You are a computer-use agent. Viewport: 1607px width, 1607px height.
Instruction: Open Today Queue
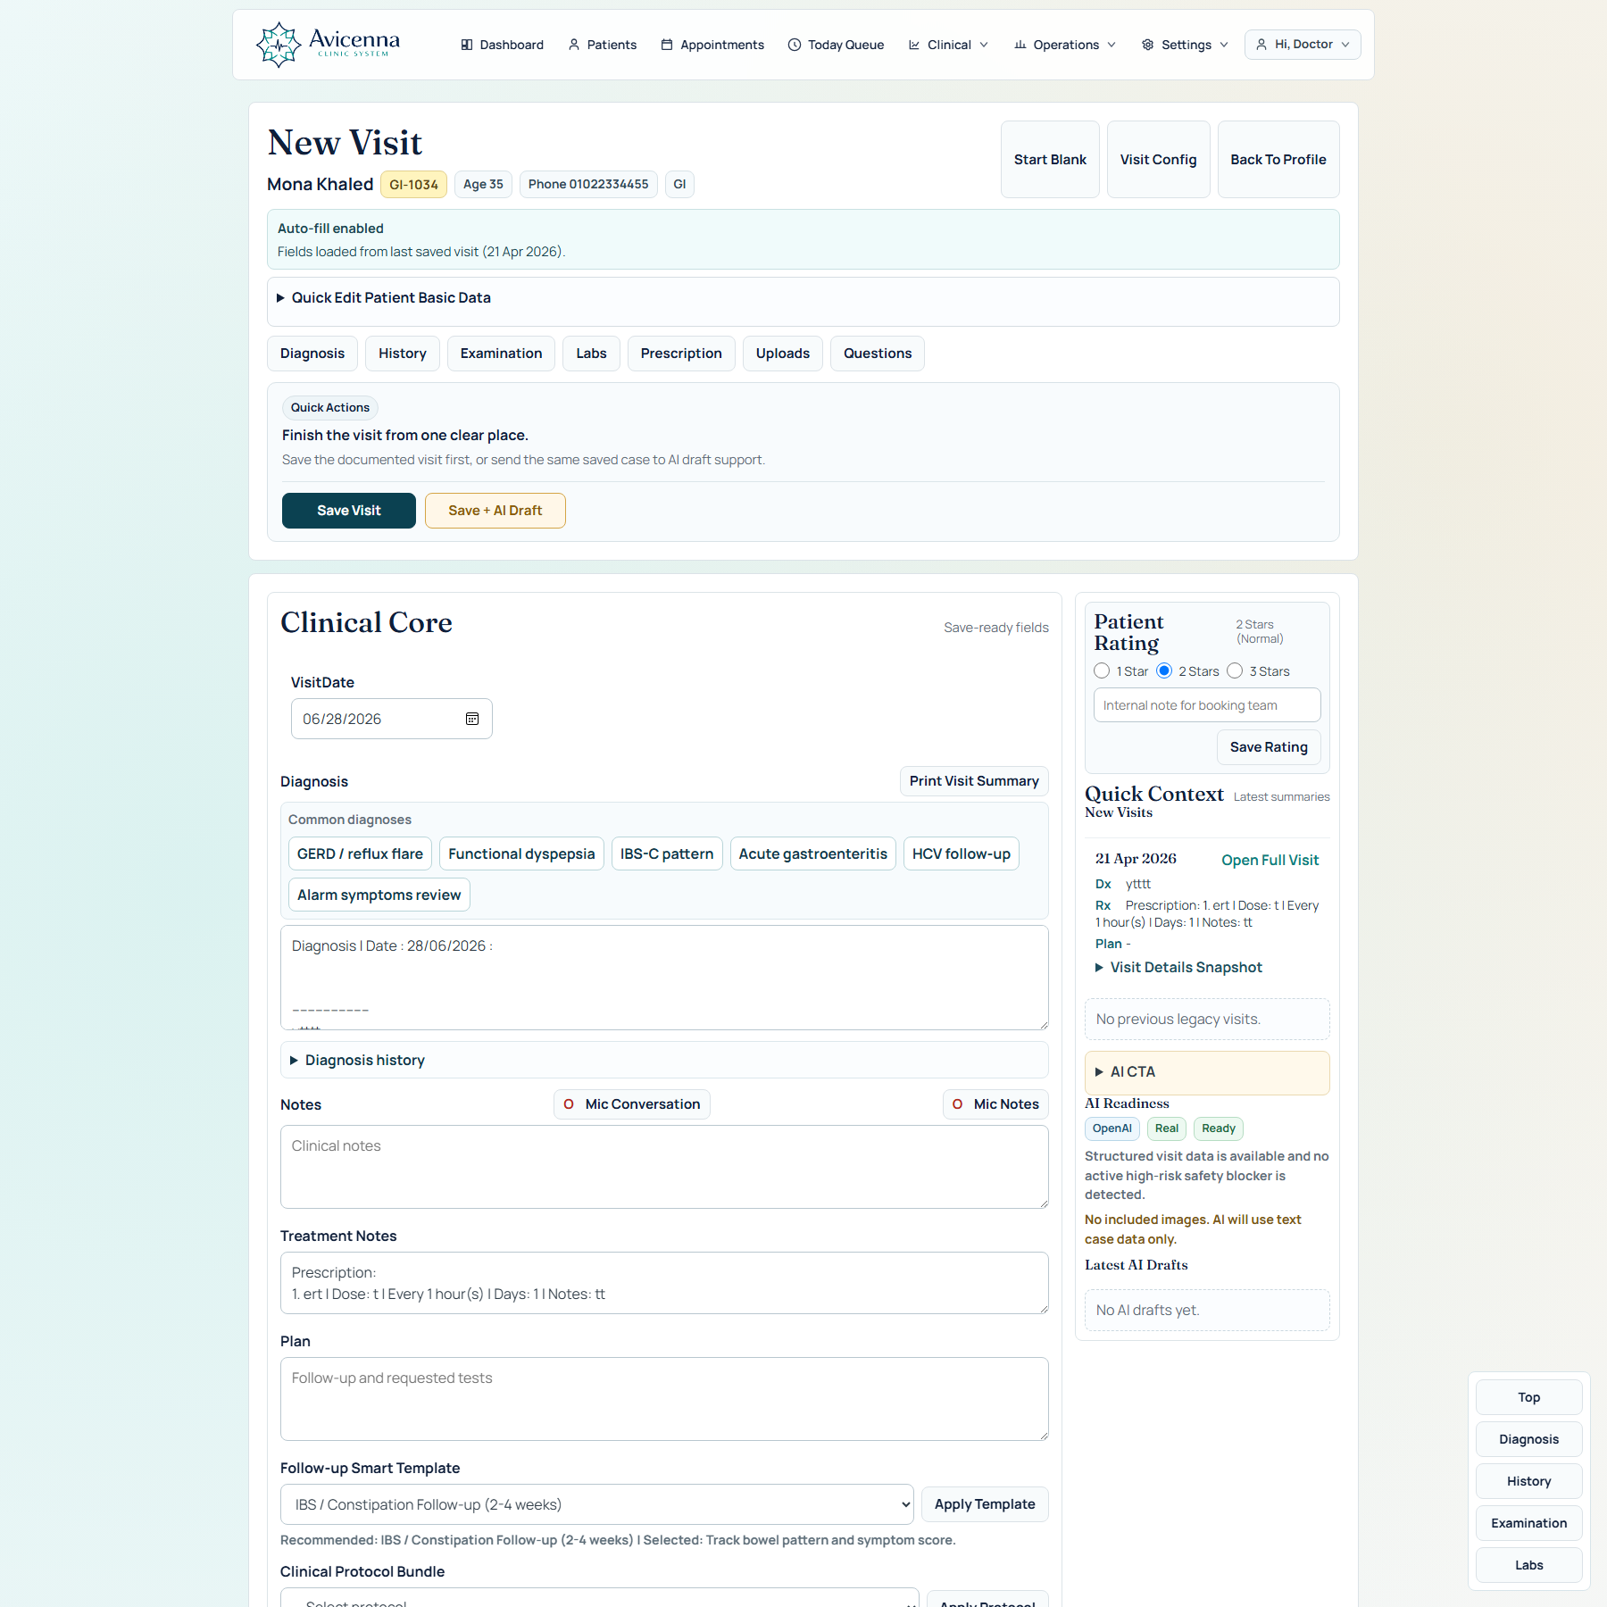(837, 45)
